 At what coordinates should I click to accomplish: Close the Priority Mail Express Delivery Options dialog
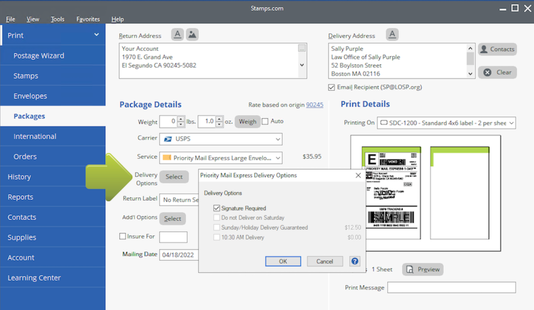tap(358, 175)
